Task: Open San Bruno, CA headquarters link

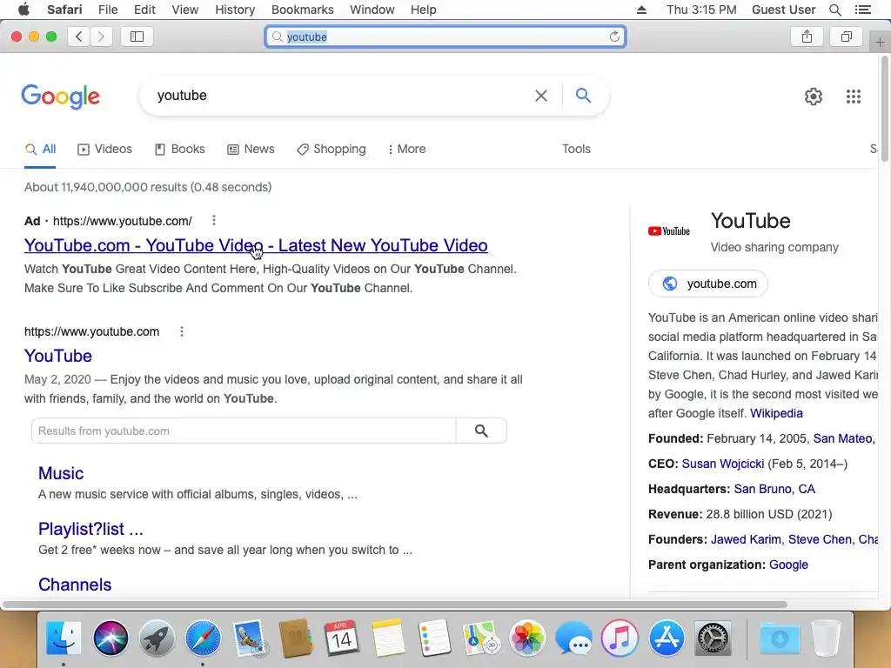Action: (x=774, y=489)
